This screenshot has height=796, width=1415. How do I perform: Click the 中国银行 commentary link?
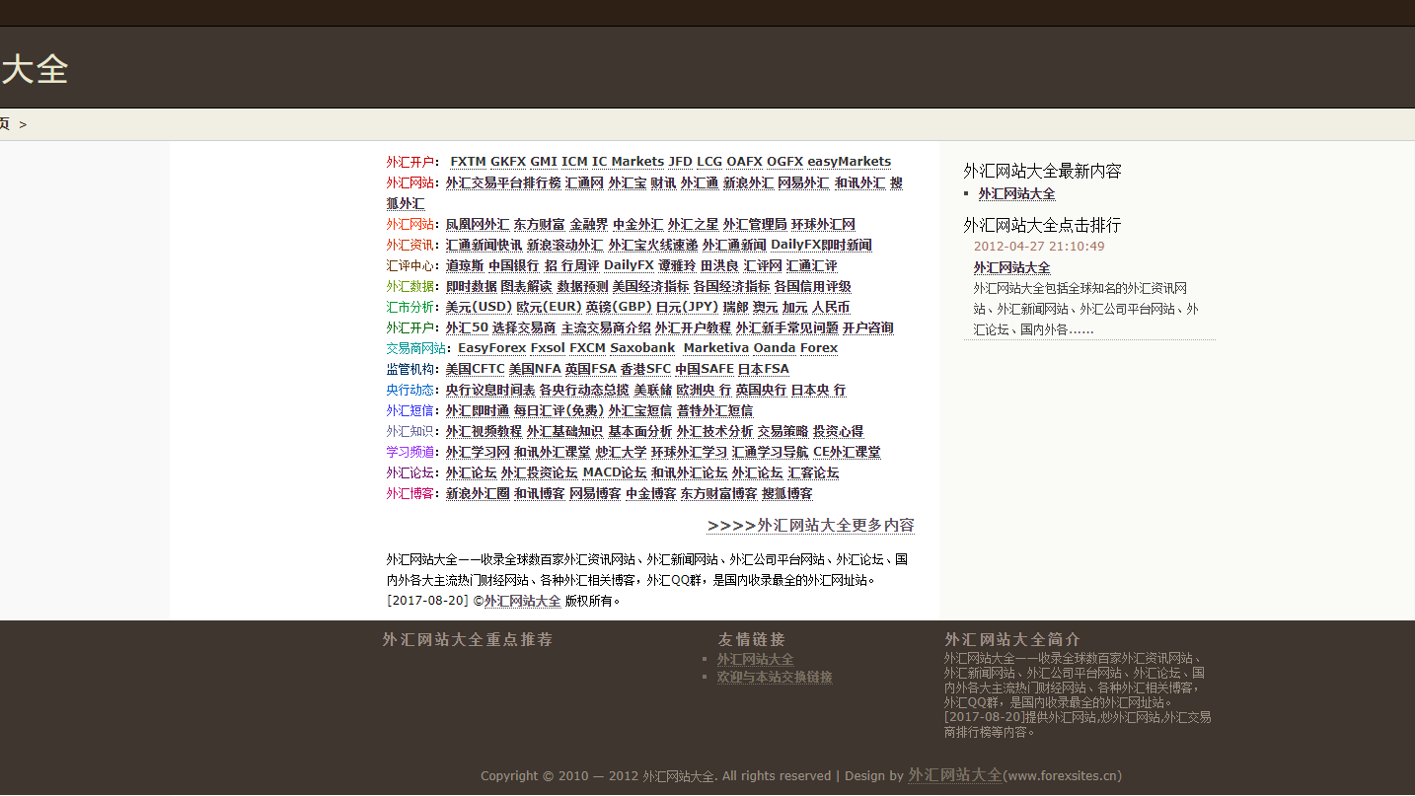pyautogui.click(x=513, y=265)
